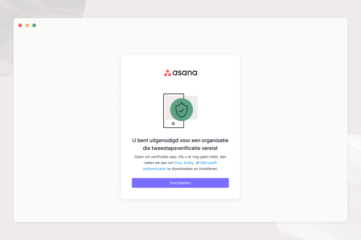This screenshot has height=240, width=361.
Task: Click the 'raden we aan om' text
Action: [x=159, y=163]
